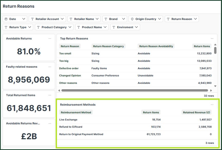Click the location pin icon in Origin Country
Image resolution: width=222 pixels, height=150 pixels.
point(132,19)
